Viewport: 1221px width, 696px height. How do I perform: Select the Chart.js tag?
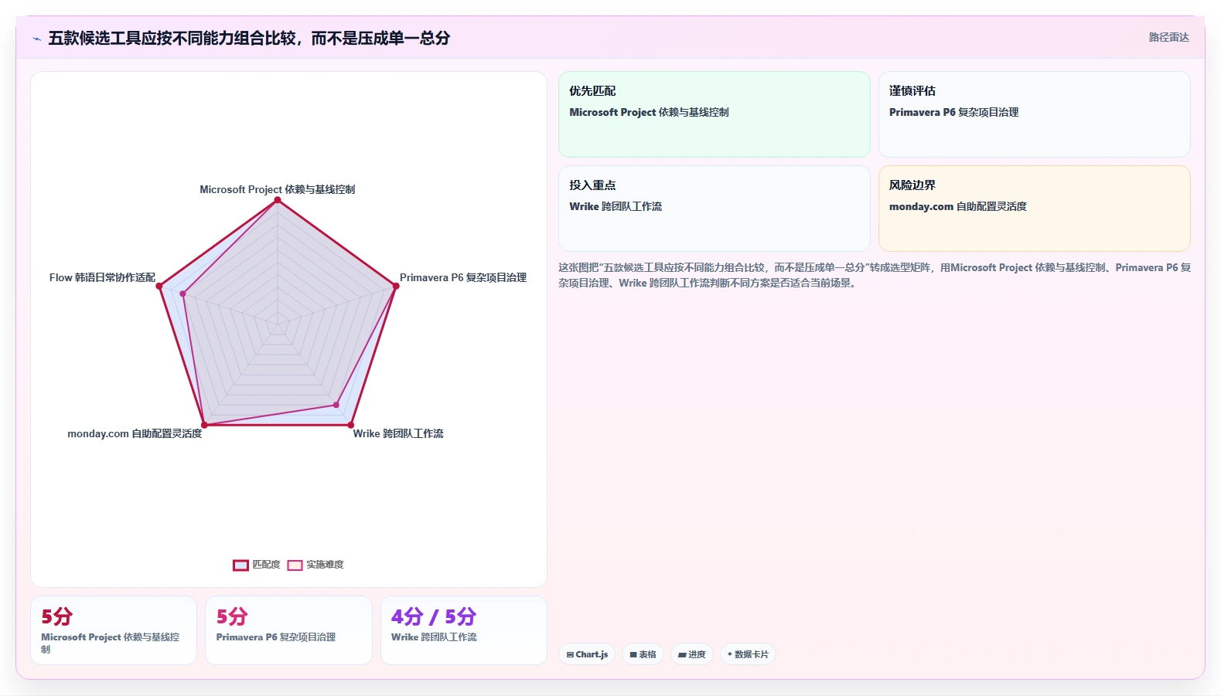tap(587, 654)
